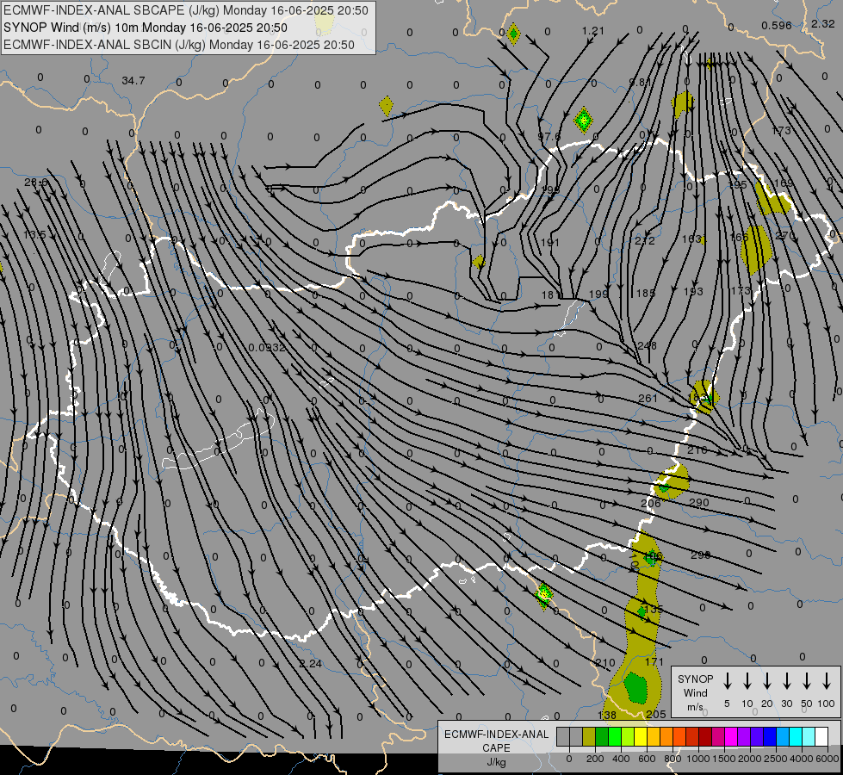Pick the pure yellow swatch left of 600
This screenshot has height=775, width=843.
coord(641,736)
